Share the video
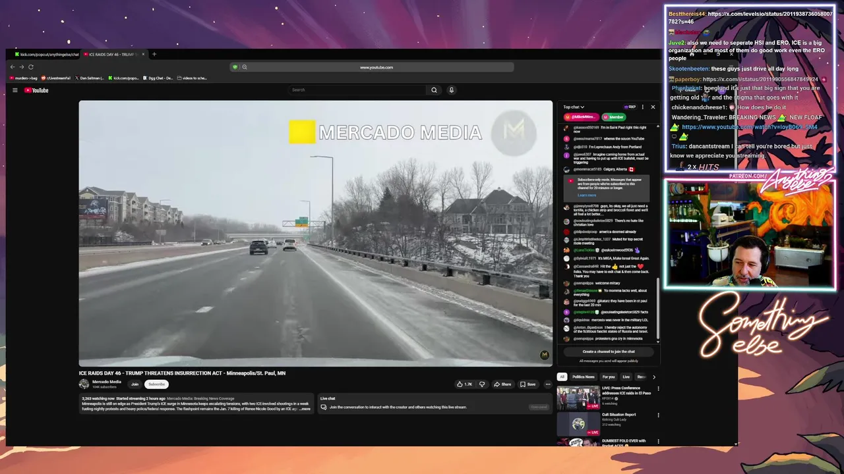 tap(503, 384)
